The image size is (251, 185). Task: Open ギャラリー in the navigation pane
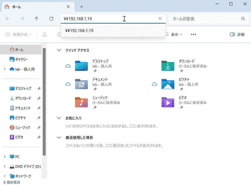[21, 59]
